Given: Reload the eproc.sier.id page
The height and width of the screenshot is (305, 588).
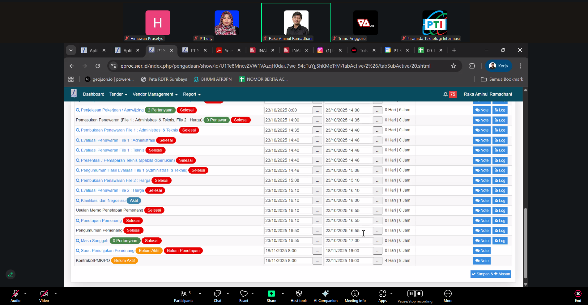Looking at the screenshot, I should (98, 66).
